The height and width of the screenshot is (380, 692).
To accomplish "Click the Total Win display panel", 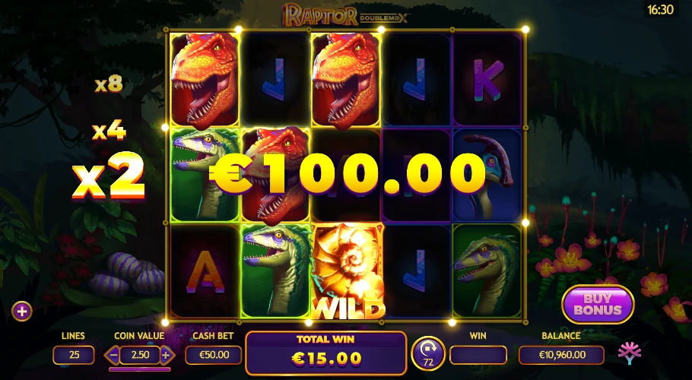I will (x=325, y=353).
